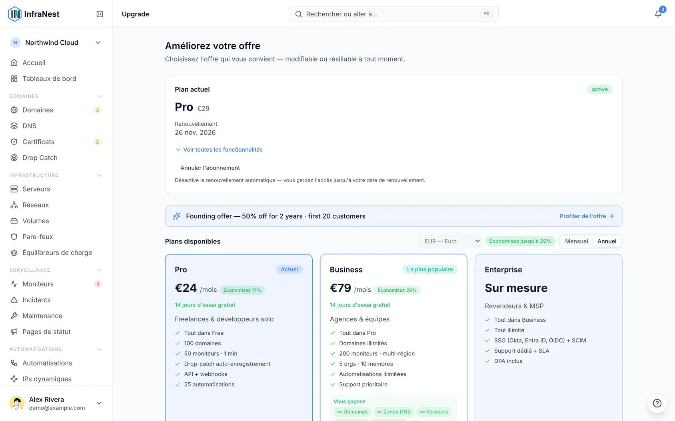Open the Incidents page
Screen dimensions: 675x421
click(x=56, y=300)
